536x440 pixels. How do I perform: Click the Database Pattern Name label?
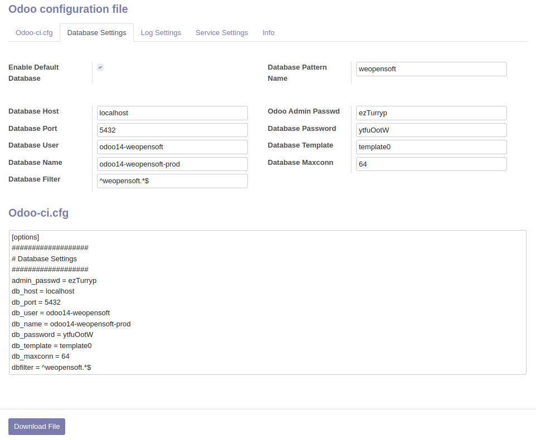297,73
